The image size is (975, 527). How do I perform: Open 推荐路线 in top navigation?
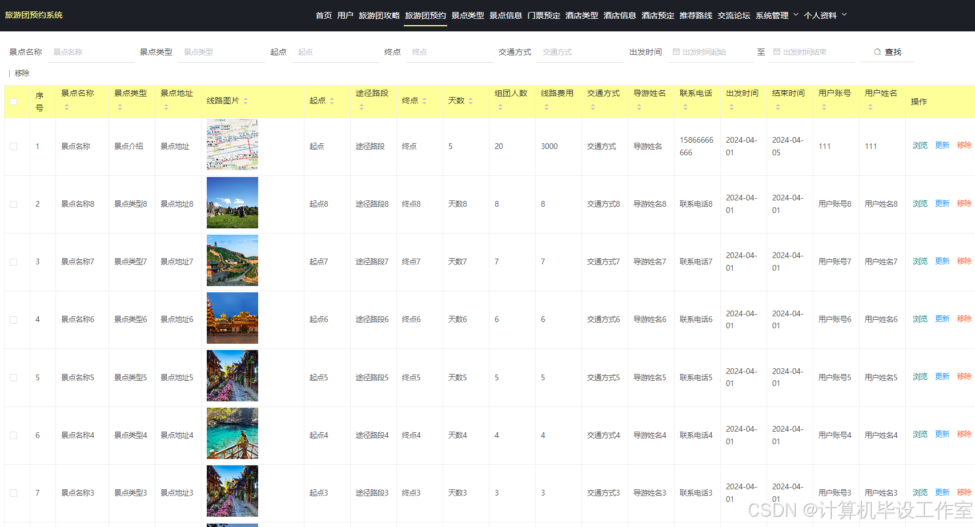(x=696, y=15)
